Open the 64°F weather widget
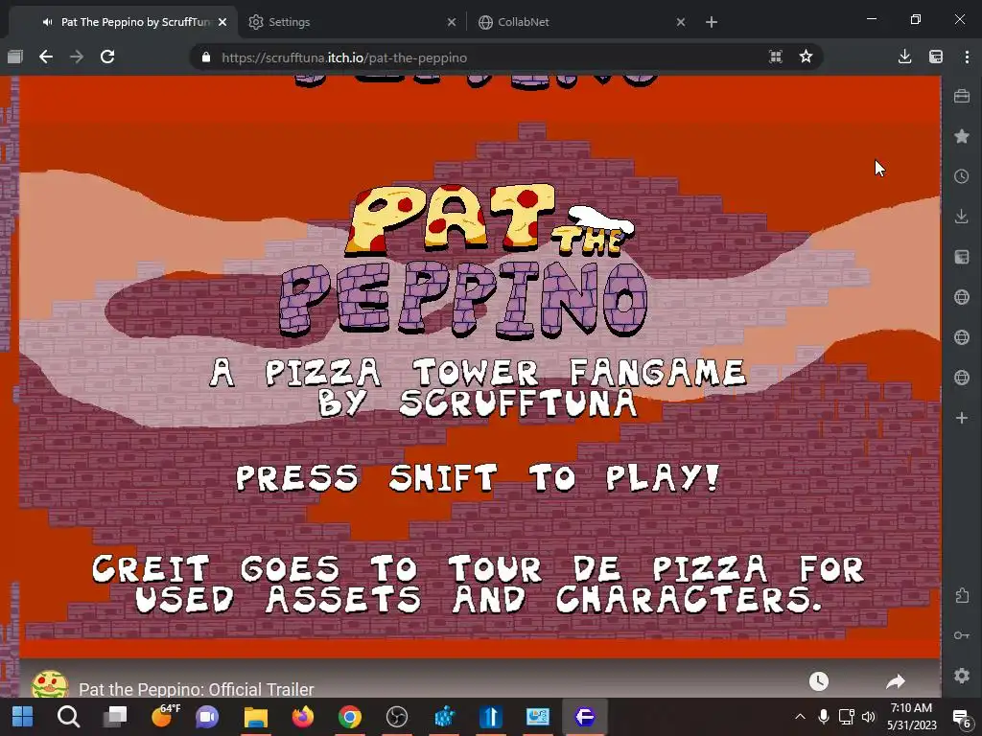Image resolution: width=982 pixels, height=736 pixels. 164,715
